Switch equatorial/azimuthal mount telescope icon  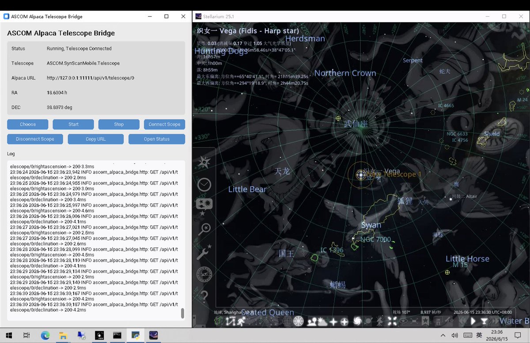[379, 321]
